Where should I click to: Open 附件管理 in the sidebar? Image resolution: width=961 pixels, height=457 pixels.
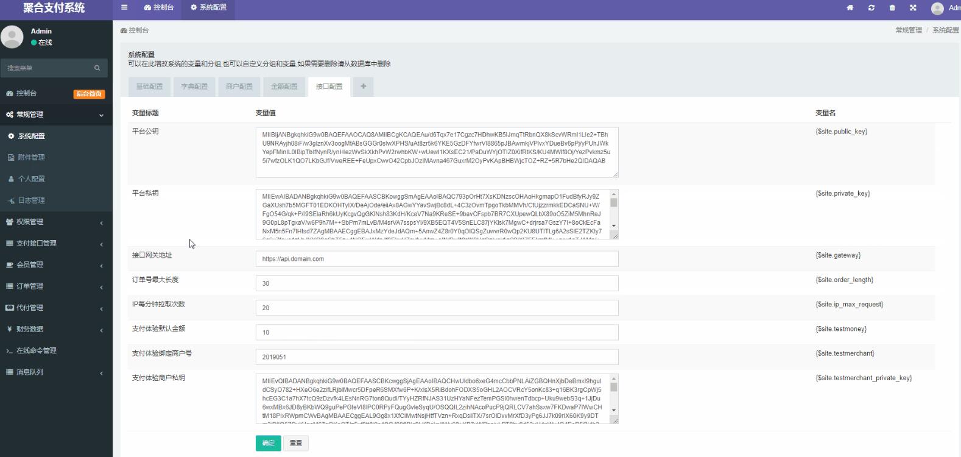[56, 157]
